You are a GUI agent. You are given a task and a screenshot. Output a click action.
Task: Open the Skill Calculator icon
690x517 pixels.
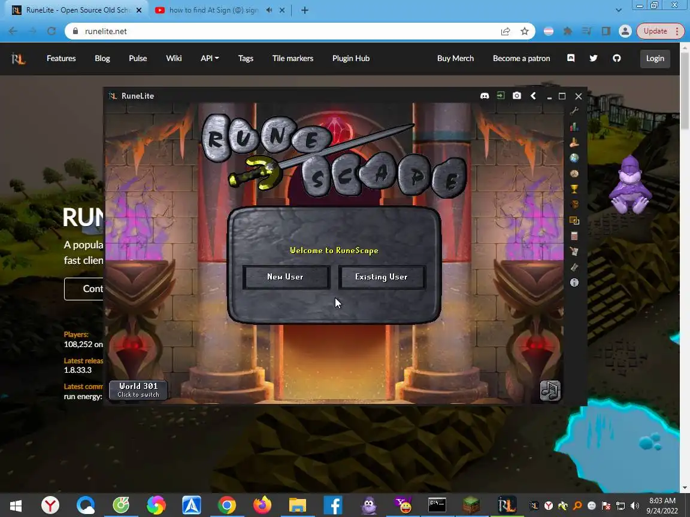coord(574,236)
